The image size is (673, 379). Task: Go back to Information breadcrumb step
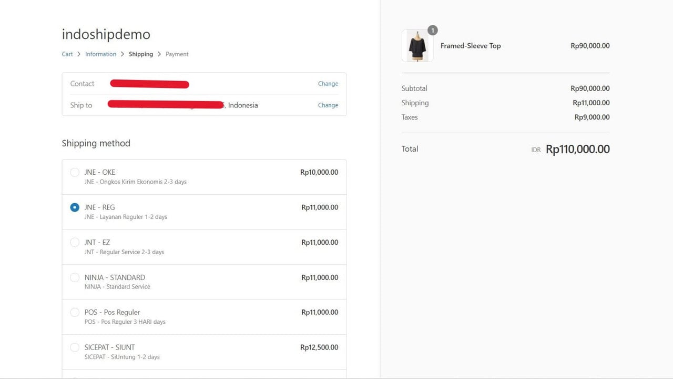(x=100, y=54)
